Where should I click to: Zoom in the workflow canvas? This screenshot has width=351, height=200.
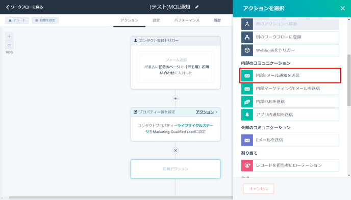tap(9, 36)
